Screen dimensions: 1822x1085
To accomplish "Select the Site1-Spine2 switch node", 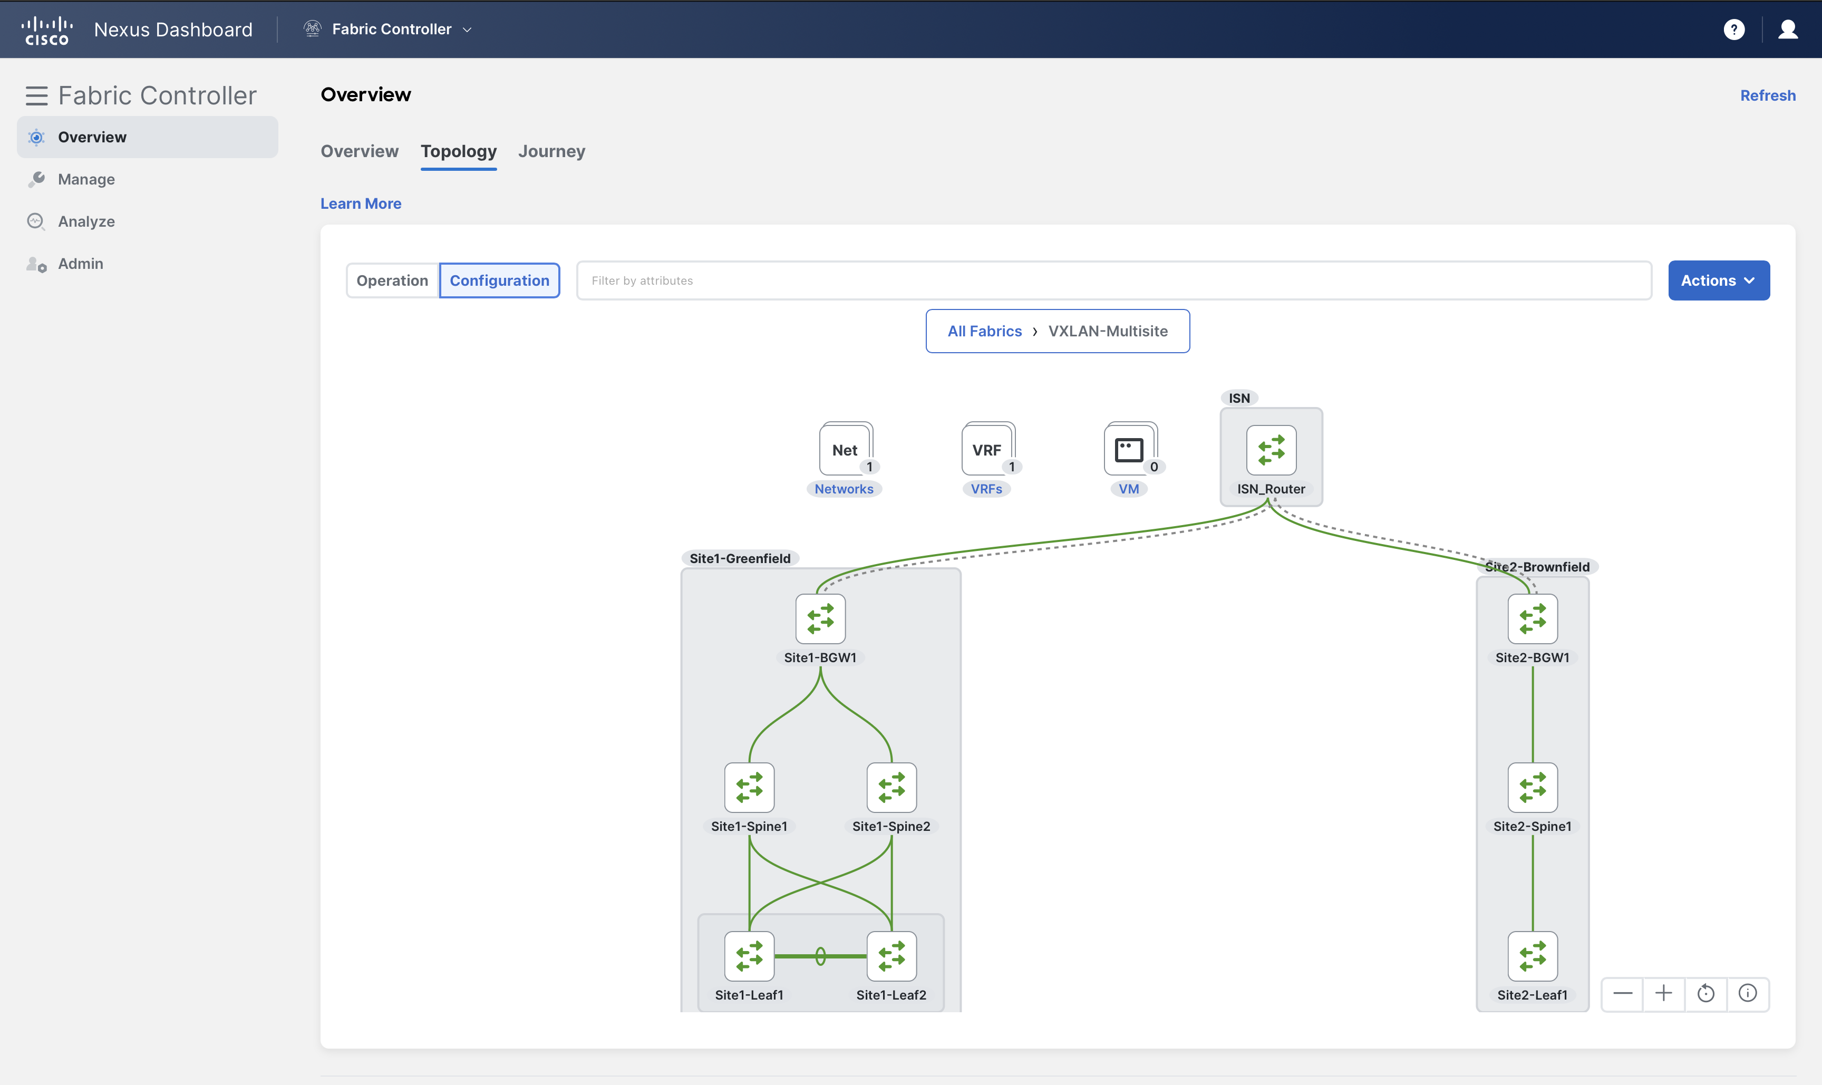I will point(891,788).
